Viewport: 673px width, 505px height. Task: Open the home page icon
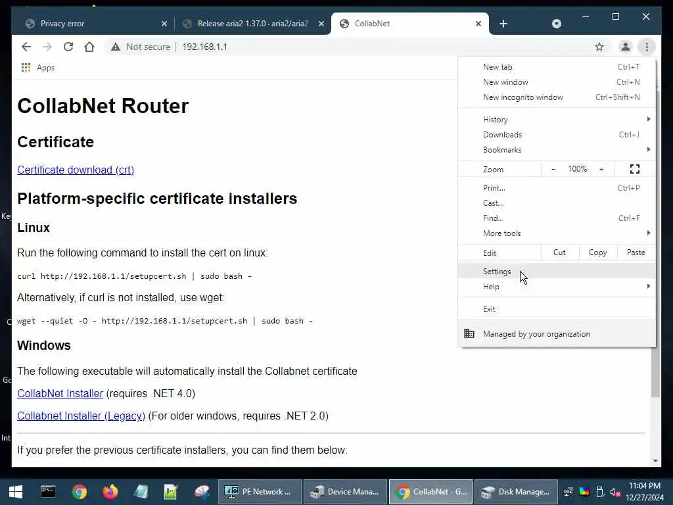point(89,47)
